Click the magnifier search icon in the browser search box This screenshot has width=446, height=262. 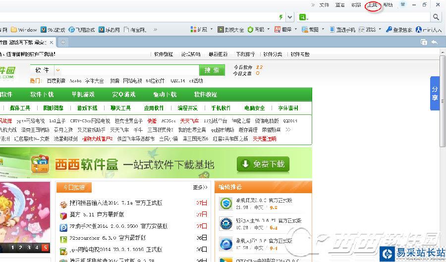[436, 17]
